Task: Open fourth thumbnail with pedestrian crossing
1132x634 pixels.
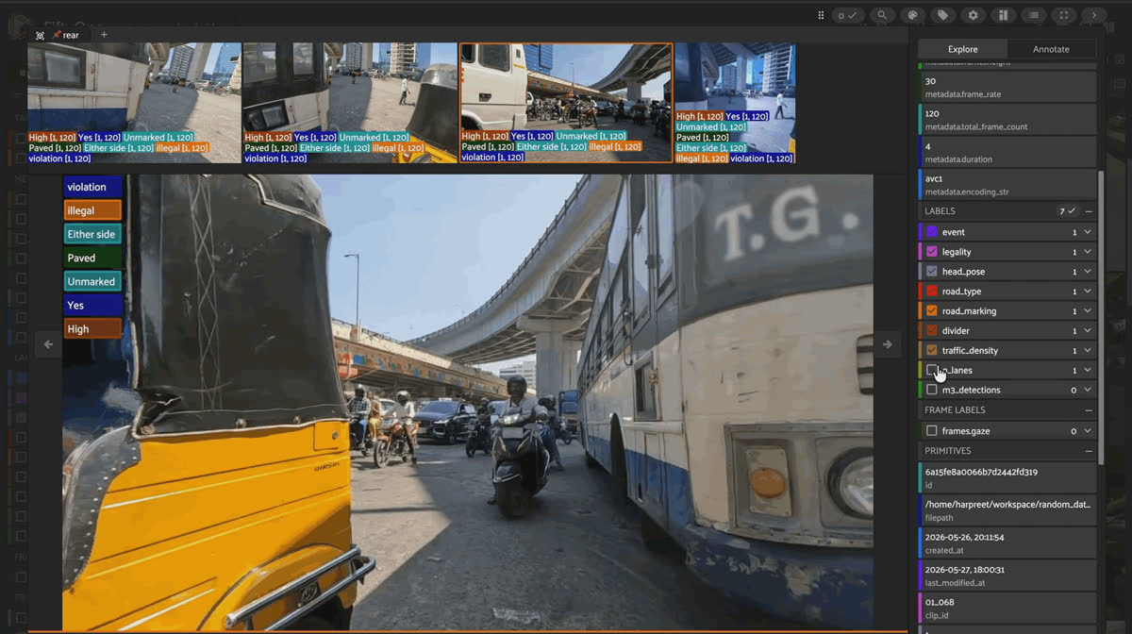Action: tap(735, 103)
